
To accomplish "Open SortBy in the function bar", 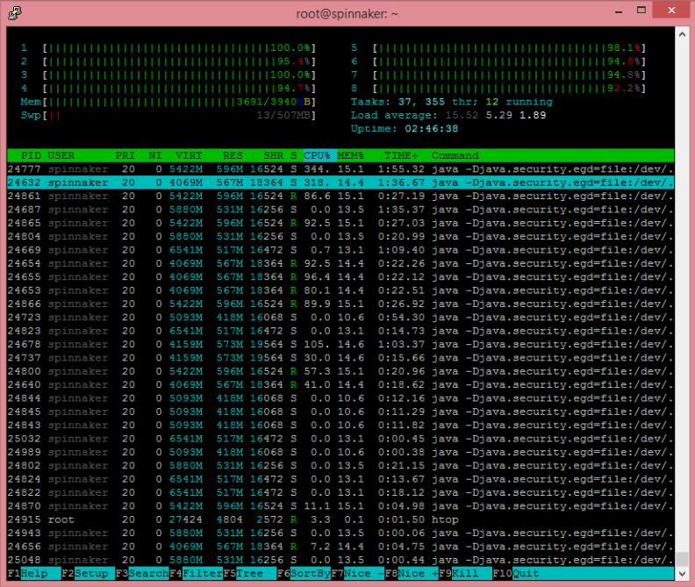I will pyautogui.click(x=304, y=573).
